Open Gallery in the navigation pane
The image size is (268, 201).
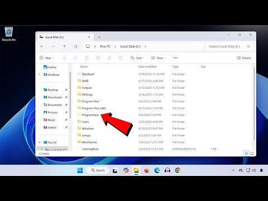(x=50, y=67)
